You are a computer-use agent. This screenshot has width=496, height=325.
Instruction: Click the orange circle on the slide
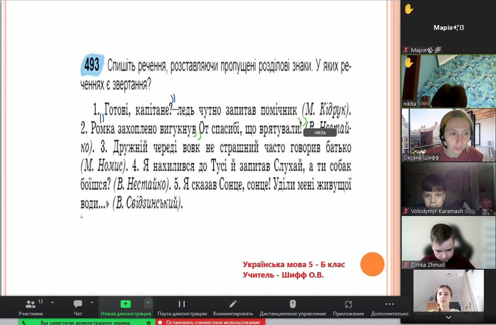click(372, 264)
